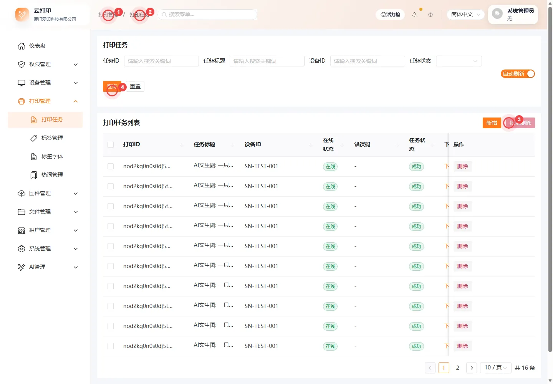This screenshot has width=553, height=384.
Task: Toggle the 自动刷新 switch
Action: point(518,74)
